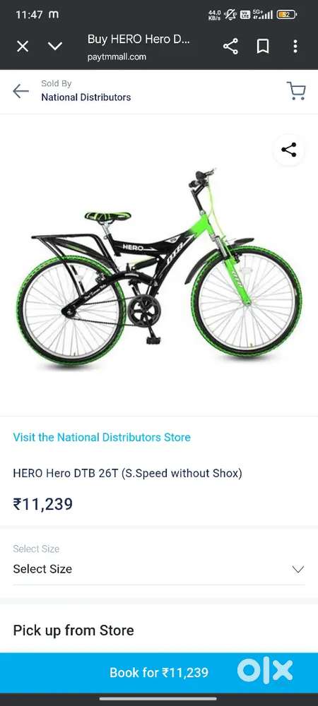Tap the Select Size chevron arrow
318x706 pixels.
pos(298,569)
